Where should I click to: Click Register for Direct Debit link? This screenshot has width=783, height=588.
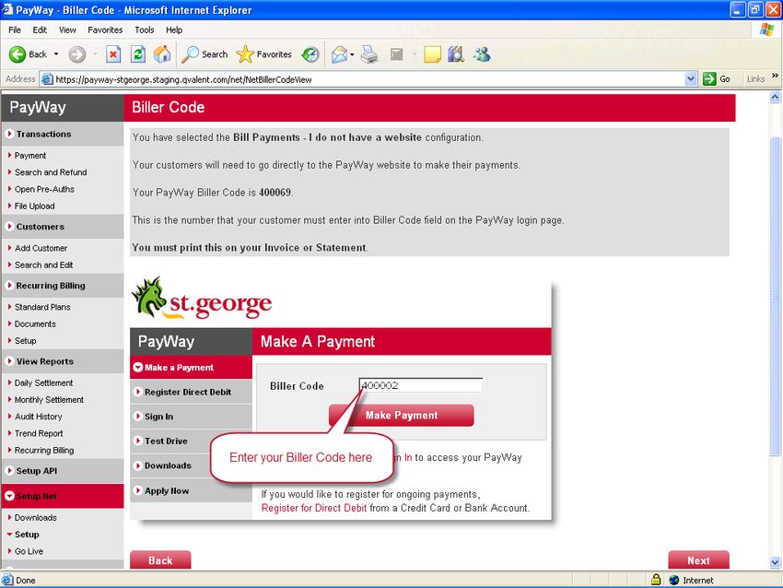pos(314,508)
